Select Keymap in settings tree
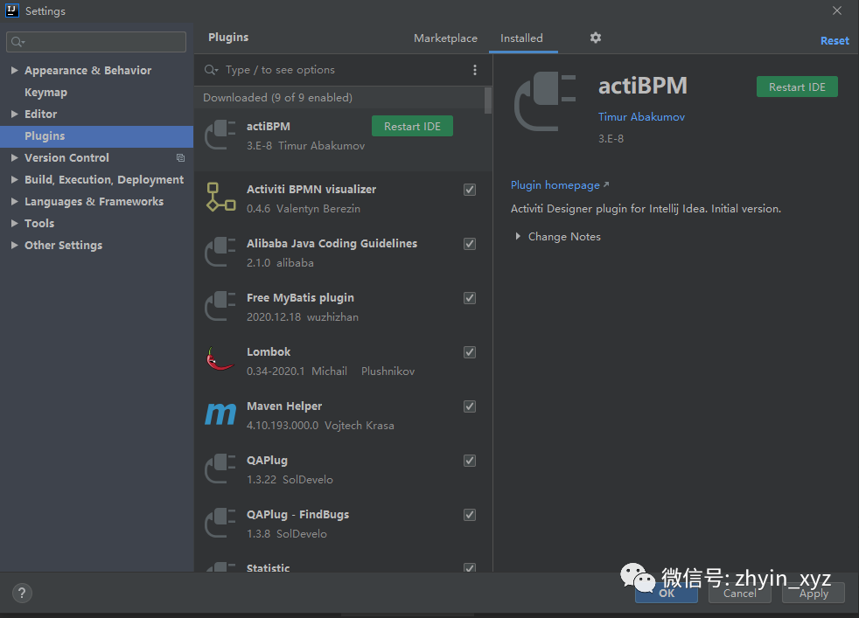859x618 pixels. 45,92
